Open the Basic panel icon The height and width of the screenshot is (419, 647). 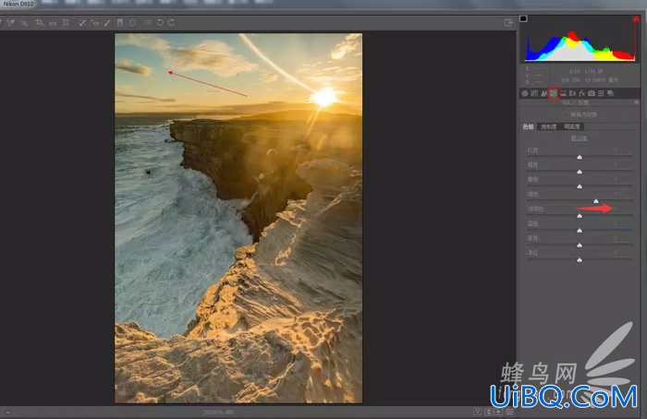(x=525, y=93)
